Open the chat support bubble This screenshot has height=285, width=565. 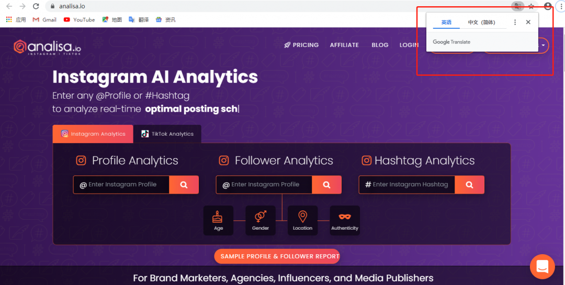click(x=542, y=267)
